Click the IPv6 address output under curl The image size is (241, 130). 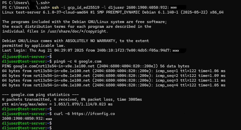[27, 119]
